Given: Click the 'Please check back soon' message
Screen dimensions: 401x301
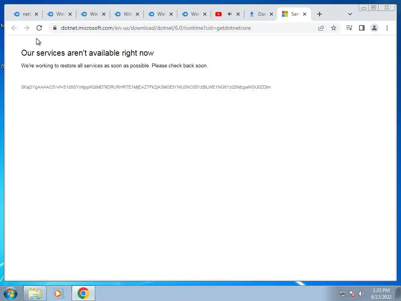Looking at the screenshot, I should tap(179, 66).
